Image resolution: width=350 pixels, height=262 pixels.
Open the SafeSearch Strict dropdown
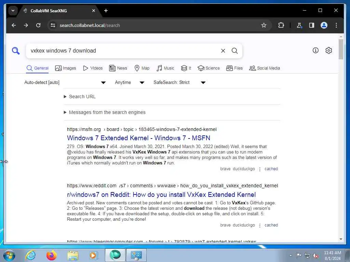(179, 83)
